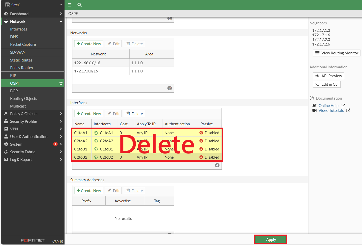Sort by Authentication column header
The image size is (362, 245).
coord(180,124)
